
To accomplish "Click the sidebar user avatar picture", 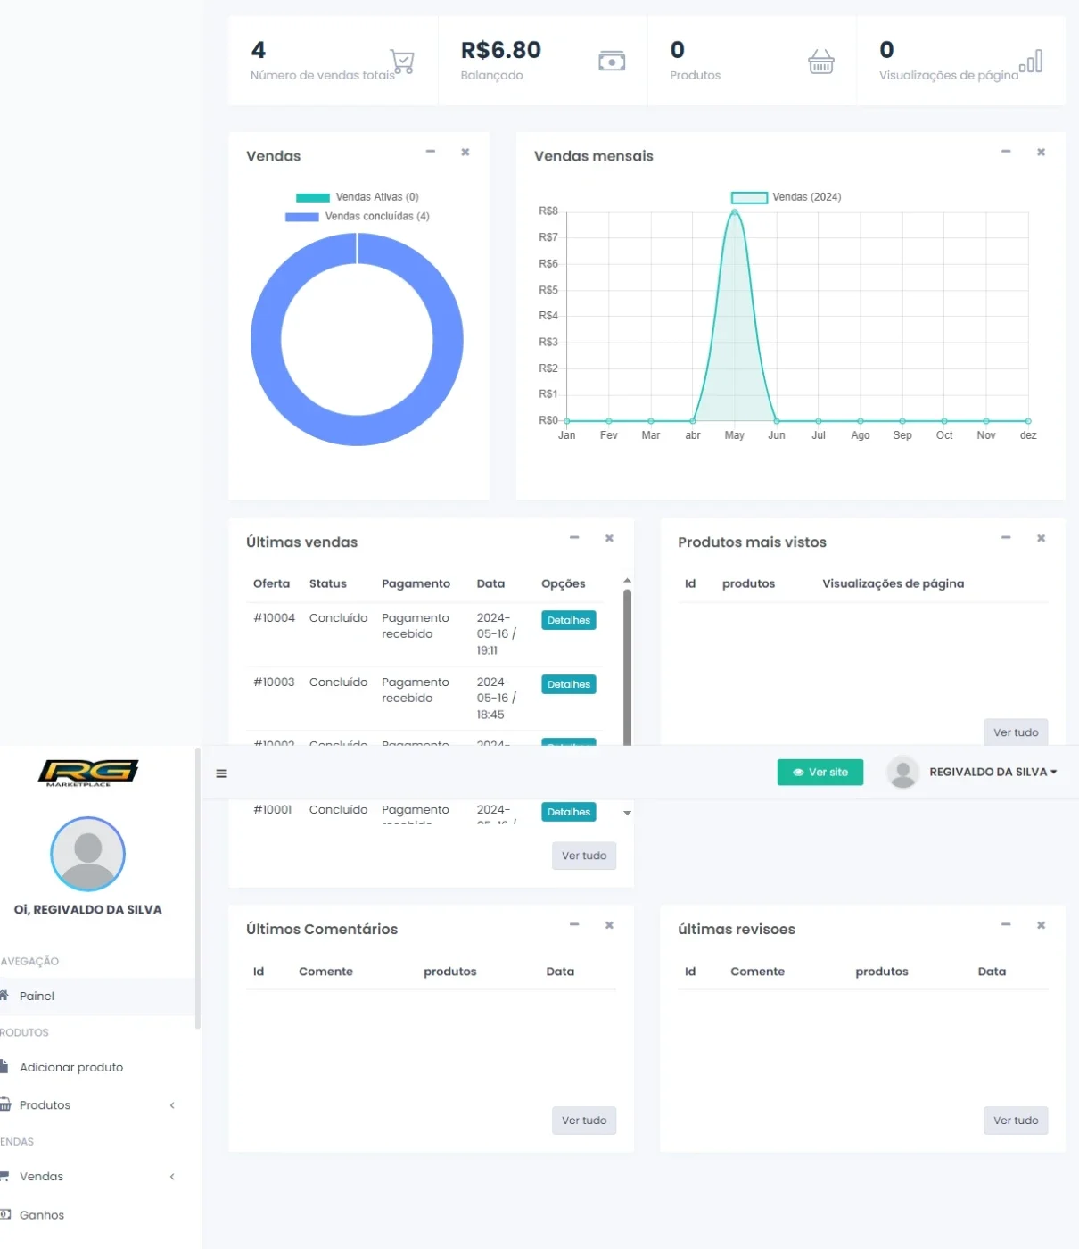I will pyautogui.click(x=87, y=854).
